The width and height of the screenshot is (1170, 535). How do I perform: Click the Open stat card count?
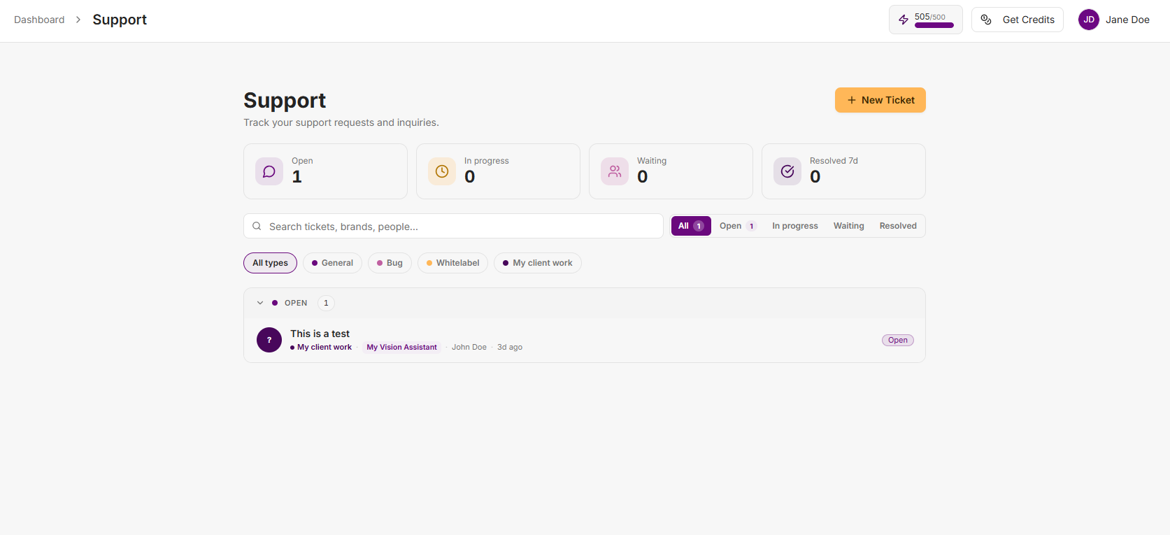pos(297,177)
